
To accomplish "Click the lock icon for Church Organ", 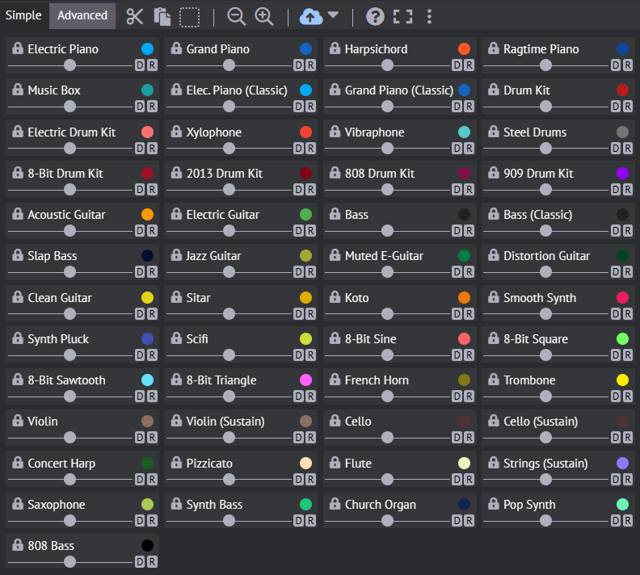I will click(335, 504).
